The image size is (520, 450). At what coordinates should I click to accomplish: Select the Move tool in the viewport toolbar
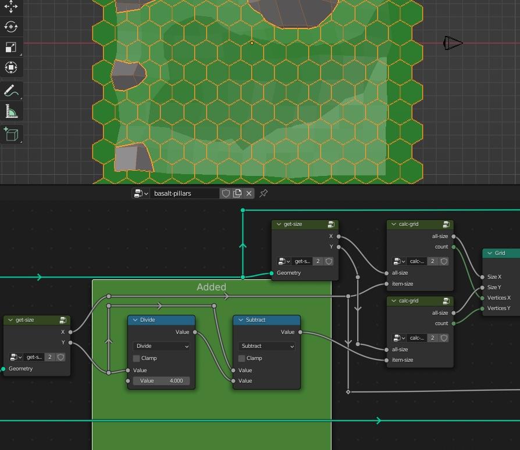(x=11, y=6)
